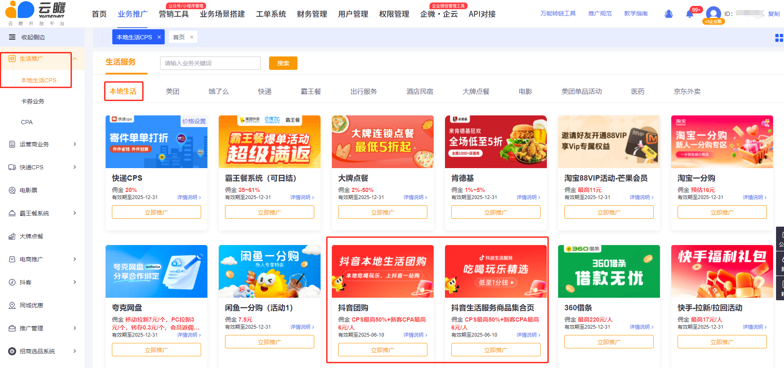Switch to the 京东外卖 category tab

687,92
